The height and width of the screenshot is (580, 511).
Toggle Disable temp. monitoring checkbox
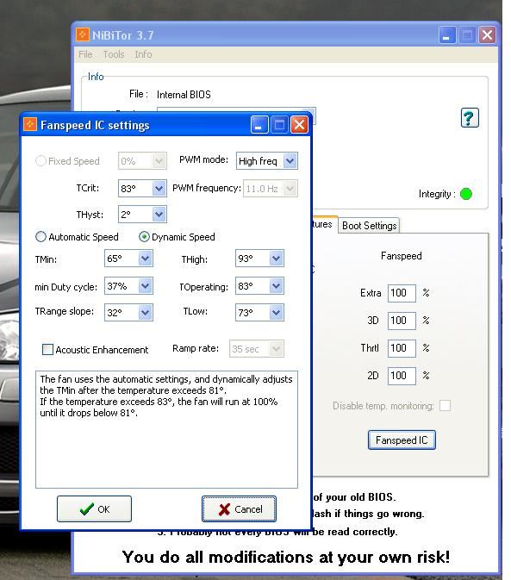tap(446, 405)
